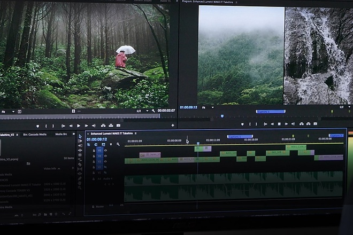Switch to Bin: Cascada Media tab
This screenshot has width=353, height=235.
(35, 135)
